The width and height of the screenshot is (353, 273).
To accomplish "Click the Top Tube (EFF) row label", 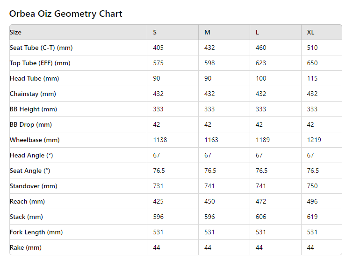I will [x=40, y=63].
